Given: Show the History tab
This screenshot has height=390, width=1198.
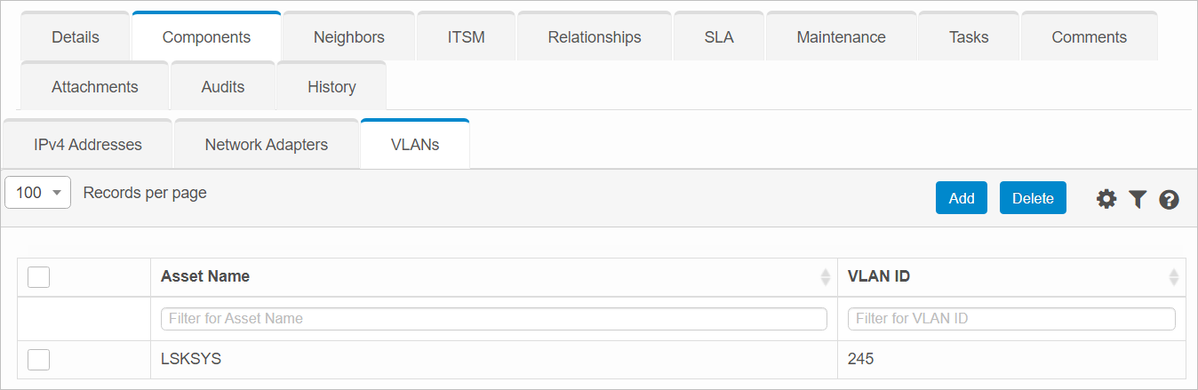Looking at the screenshot, I should coord(331,87).
